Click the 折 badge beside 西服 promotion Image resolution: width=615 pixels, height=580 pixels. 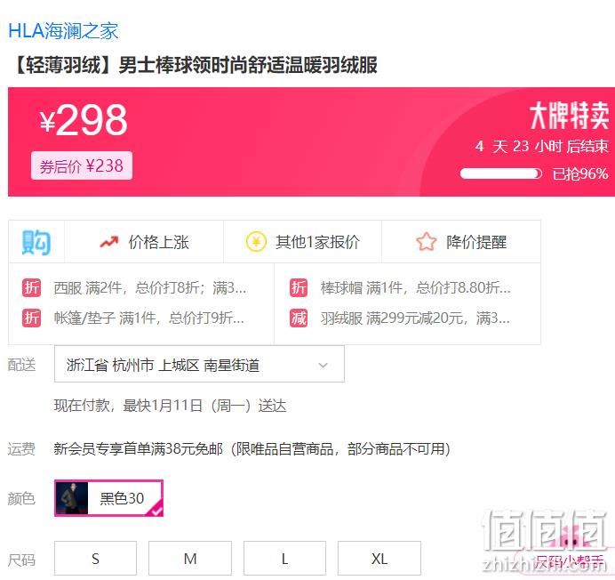[x=31, y=288]
